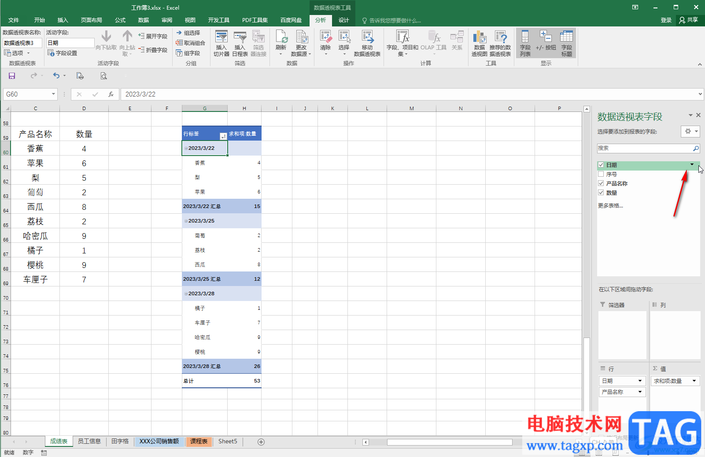Click the Clear pivot table icon

(325, 43)
